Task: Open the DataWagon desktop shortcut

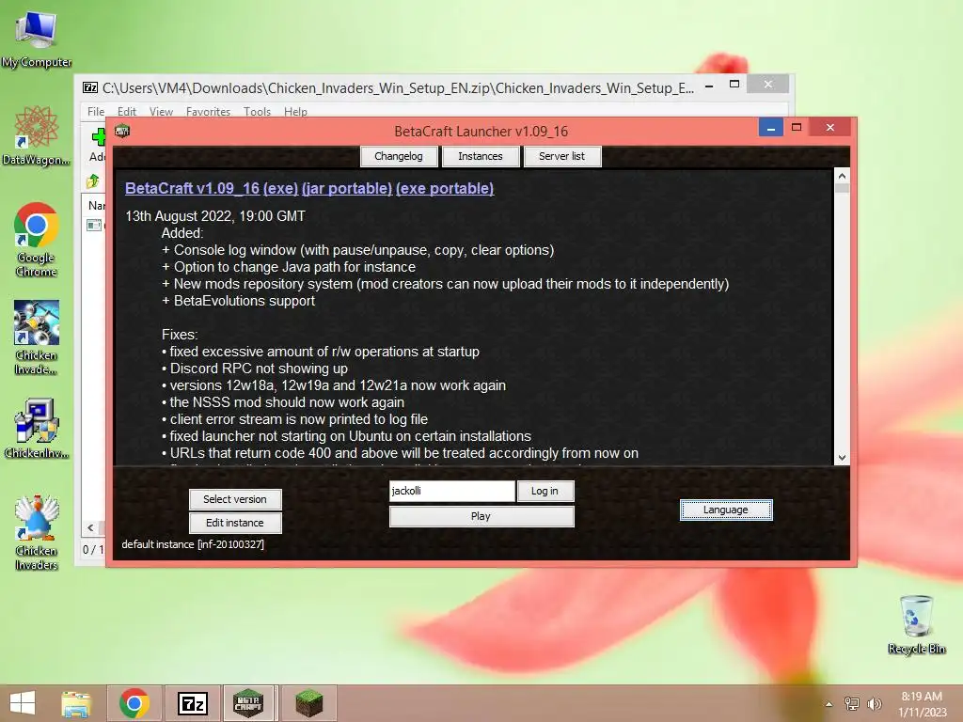Action: [36, 135]
